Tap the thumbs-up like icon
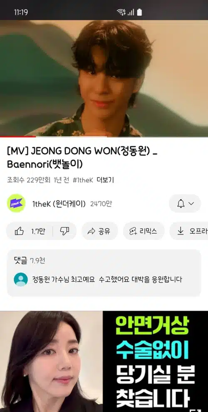Screen dimensions: 208x412 click(19, 231)
